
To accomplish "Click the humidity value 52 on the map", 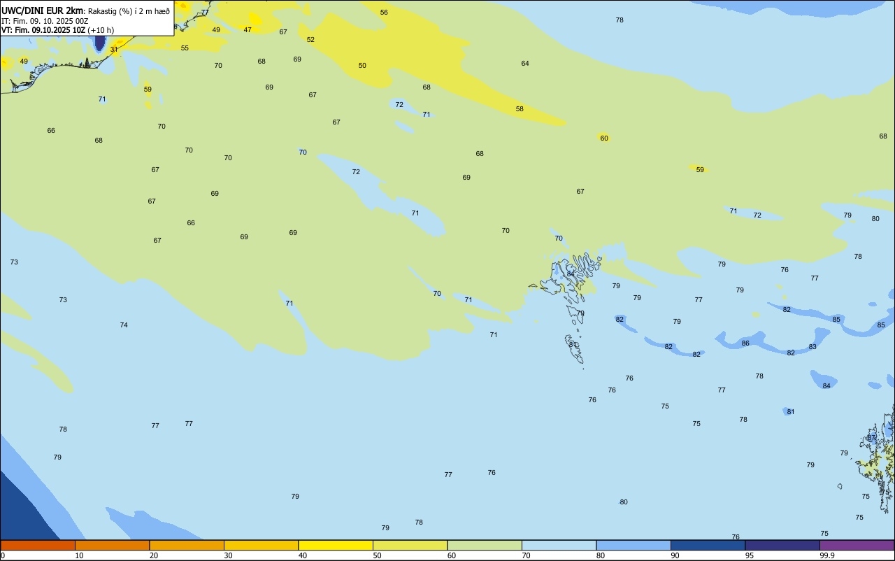I will (x=310, y=40).
